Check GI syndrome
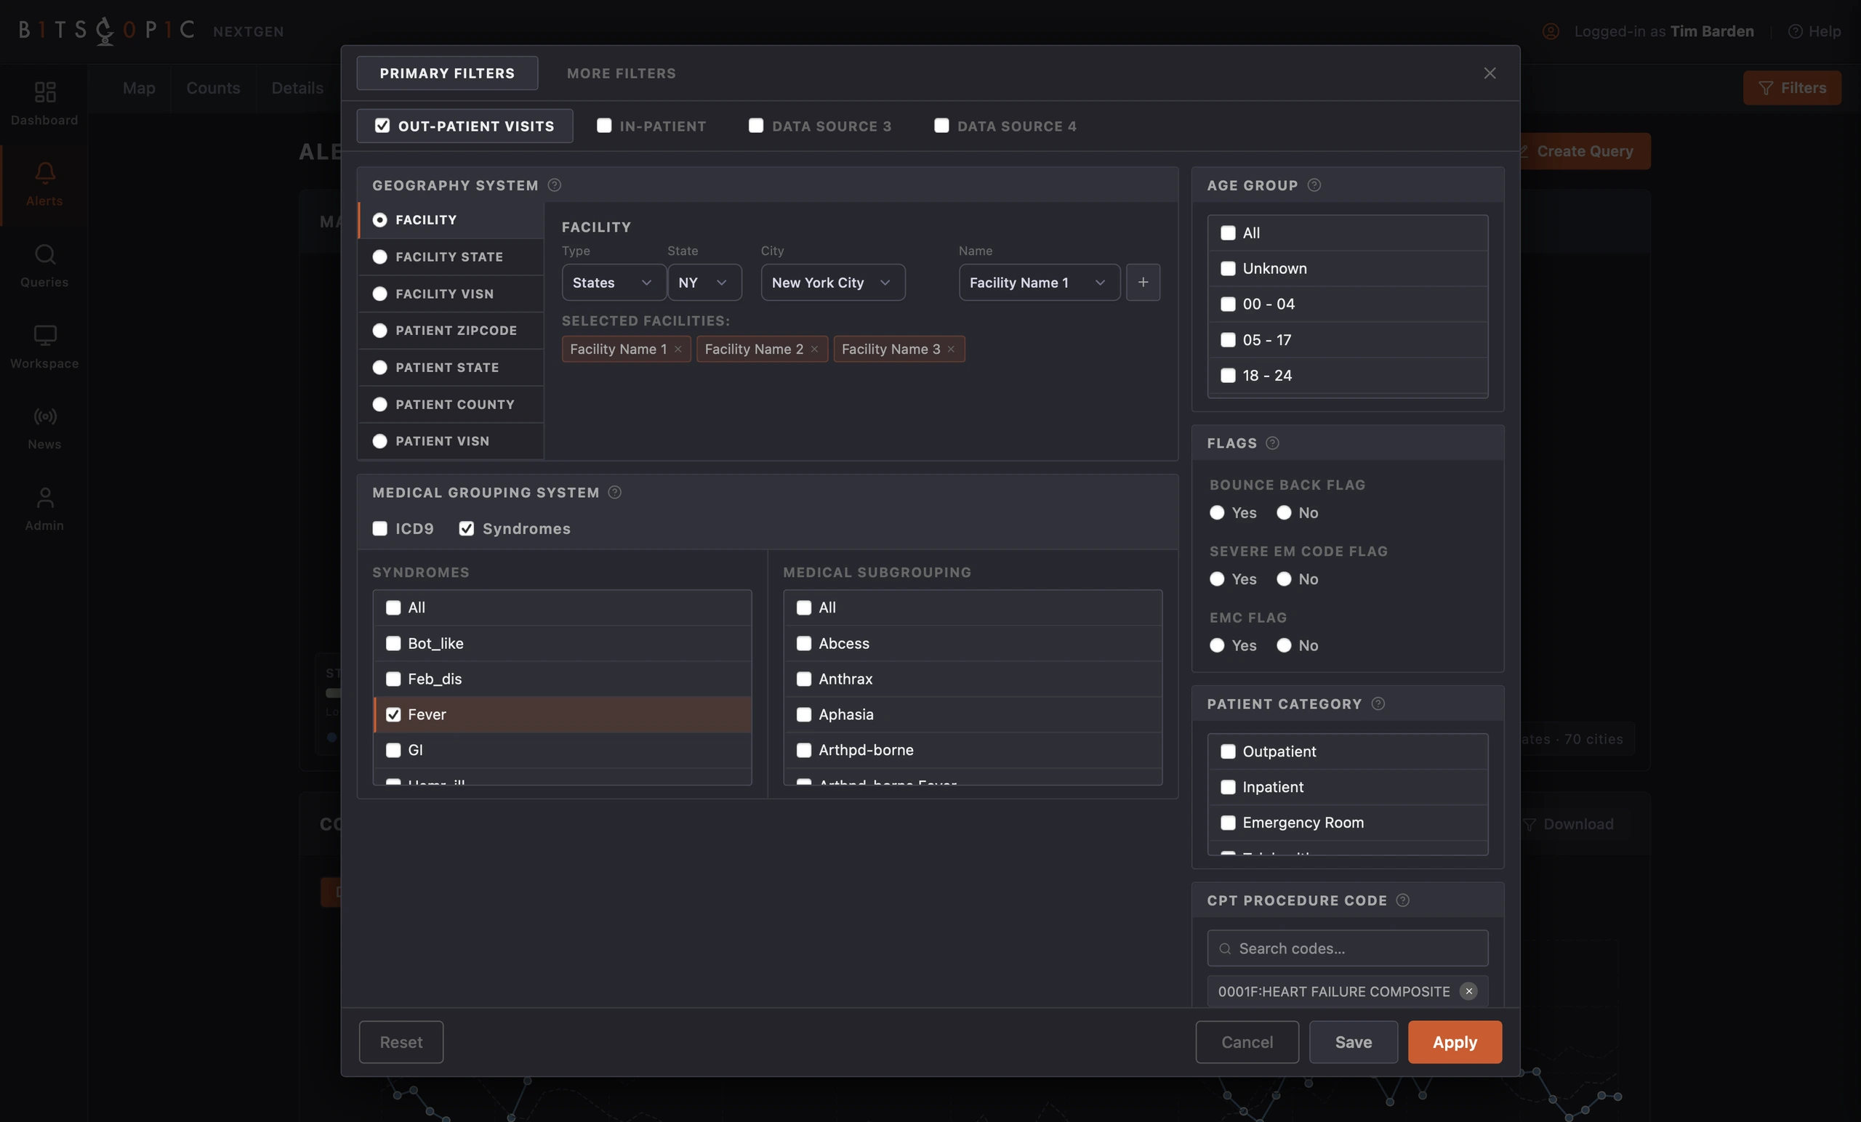This screenshot has width=1861, height=1122. pos(393,750)
